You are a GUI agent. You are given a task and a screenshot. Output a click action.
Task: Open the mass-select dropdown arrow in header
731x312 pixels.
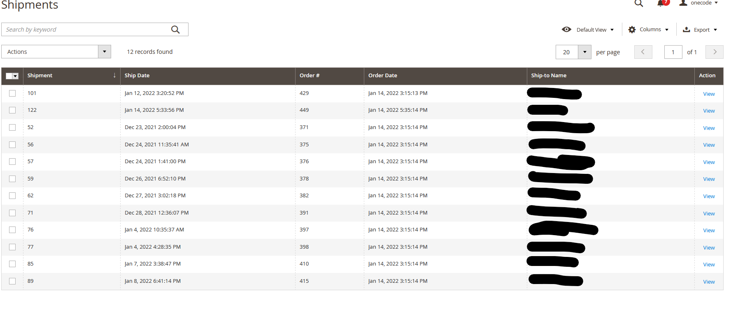16,76
